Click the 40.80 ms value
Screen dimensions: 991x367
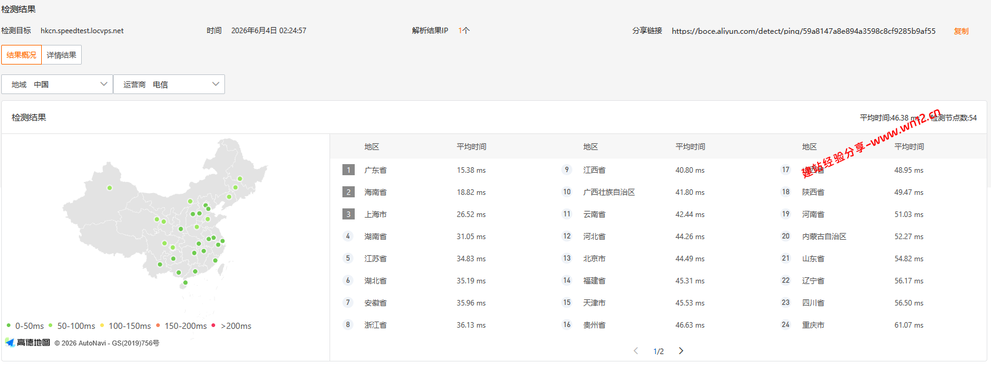tap(690, 170)
